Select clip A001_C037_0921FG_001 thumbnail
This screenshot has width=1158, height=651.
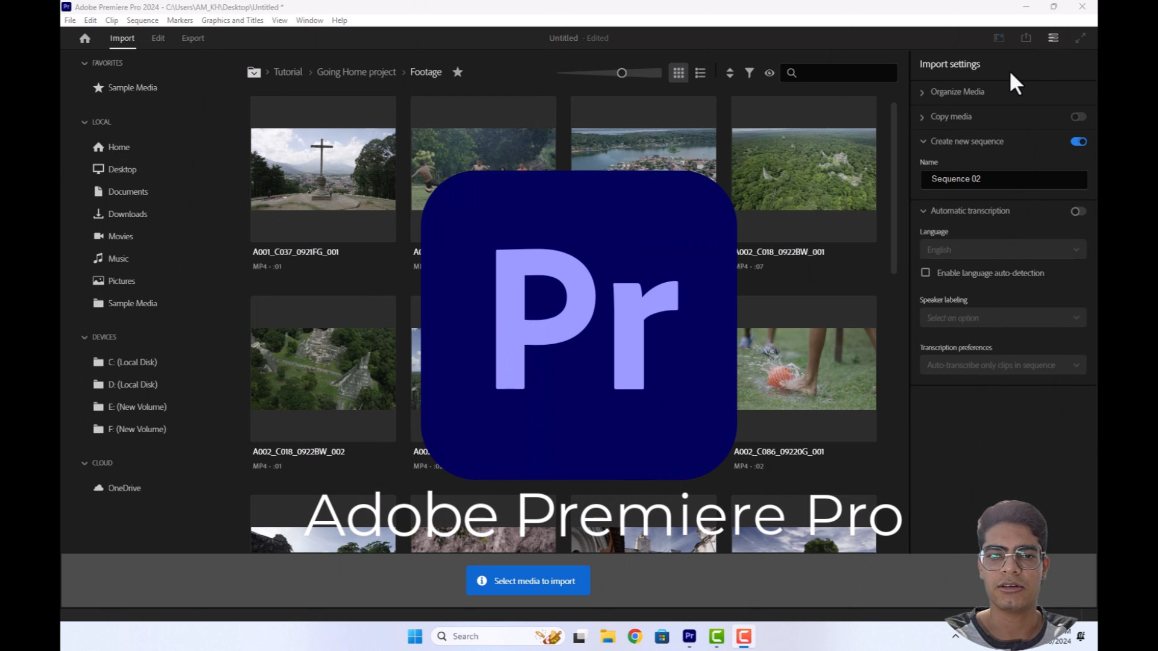(x=323, y=169)
